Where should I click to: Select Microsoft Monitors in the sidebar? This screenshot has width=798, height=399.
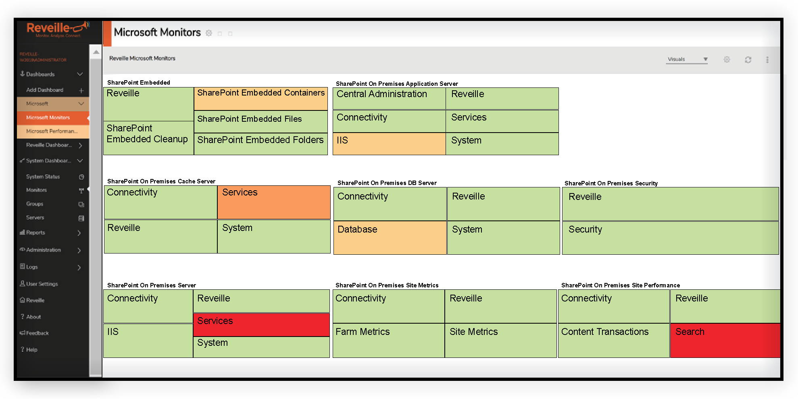53,118
